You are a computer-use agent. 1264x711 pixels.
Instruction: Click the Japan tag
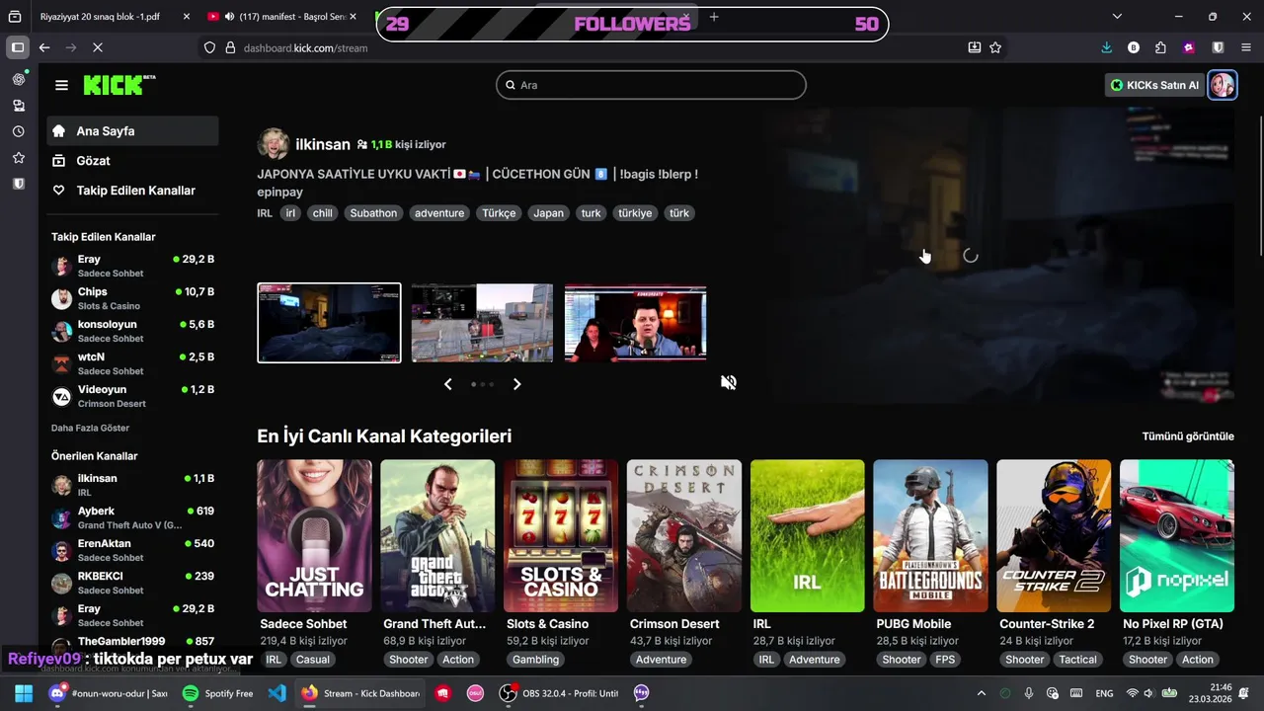coord(548,213)
